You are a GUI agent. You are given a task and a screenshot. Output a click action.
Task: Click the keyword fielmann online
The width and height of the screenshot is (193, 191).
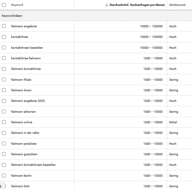tap(22, 122)
